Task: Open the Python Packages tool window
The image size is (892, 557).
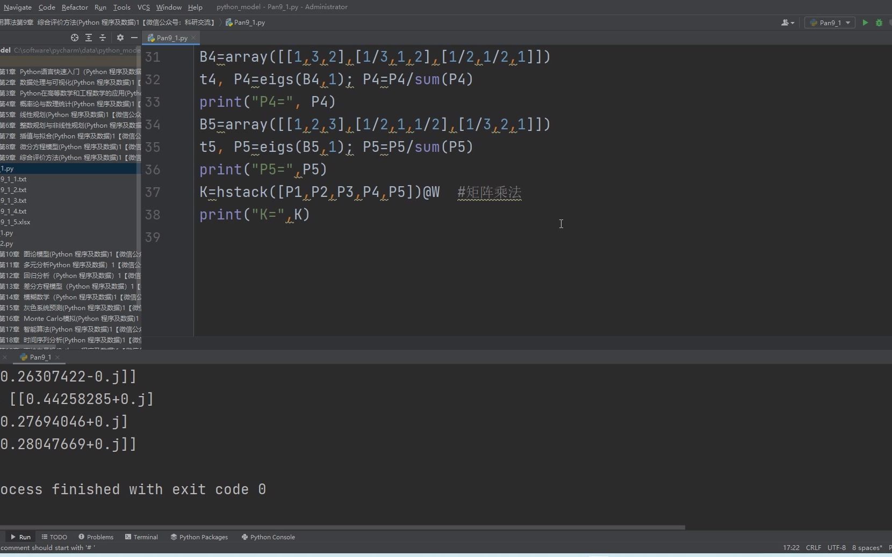Action: (198, 537)
